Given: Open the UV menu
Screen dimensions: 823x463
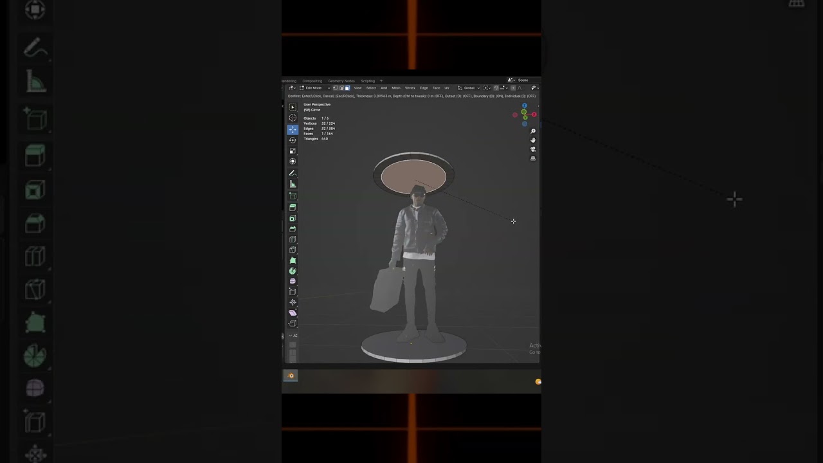Looking at the screenshot, I should pyautogui.click(x=447, y=88).
